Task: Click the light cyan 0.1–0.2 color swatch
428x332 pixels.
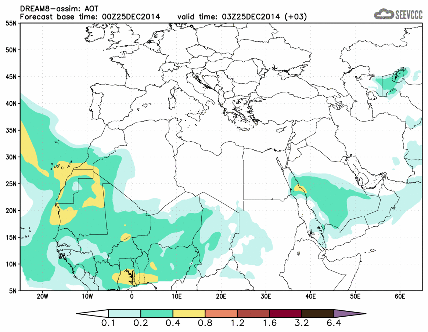Action: coord(125,313)
